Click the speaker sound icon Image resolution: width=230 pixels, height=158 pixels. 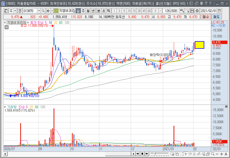click(48, 11)
